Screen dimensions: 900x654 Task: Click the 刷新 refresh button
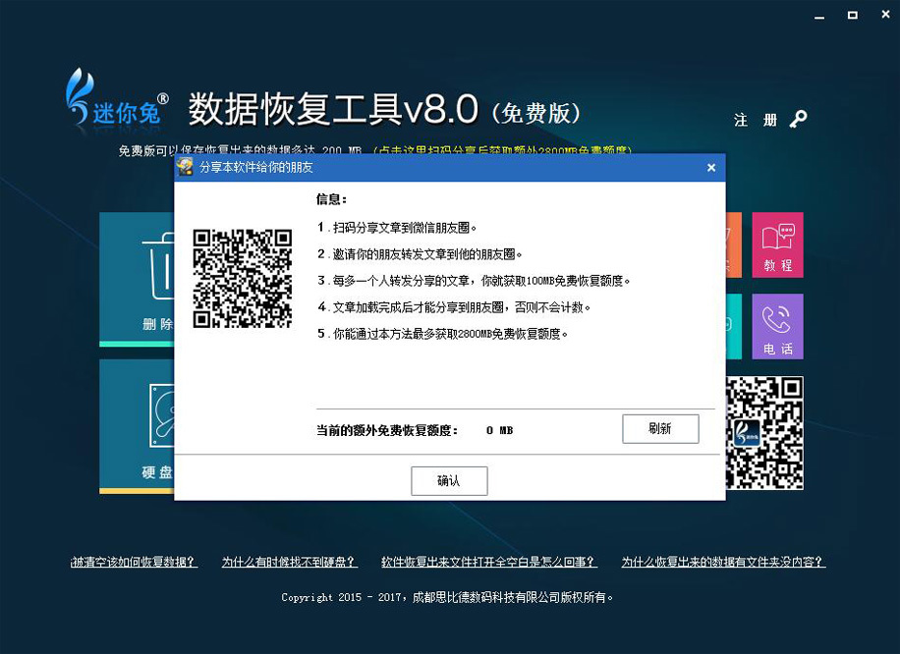(660, 428)
